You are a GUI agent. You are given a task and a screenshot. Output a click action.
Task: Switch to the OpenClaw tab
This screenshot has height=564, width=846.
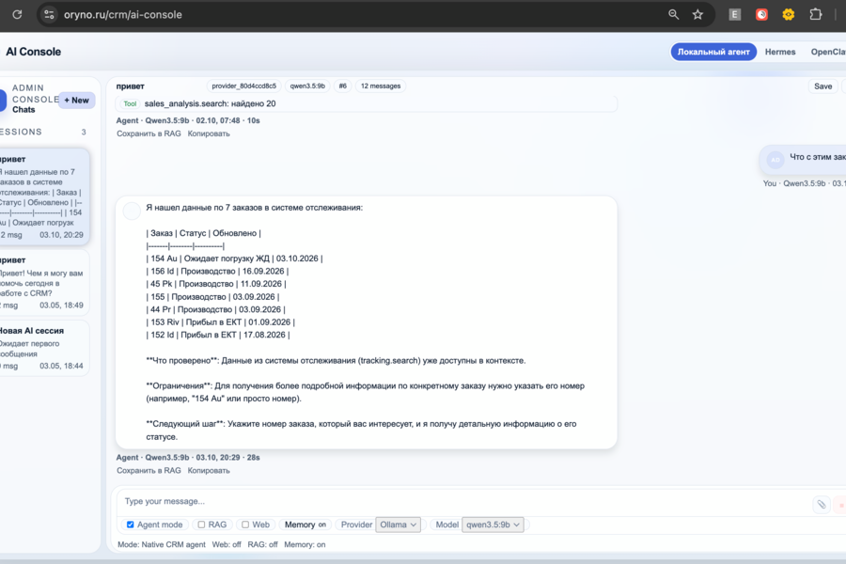828,52
